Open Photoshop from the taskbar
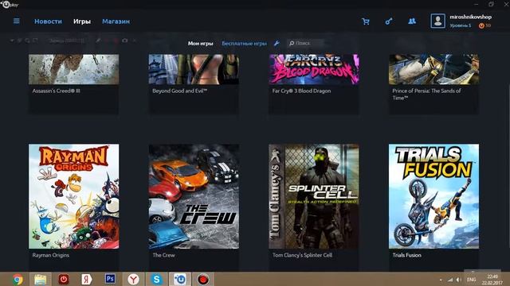510x286 pixels. (110, 279)
